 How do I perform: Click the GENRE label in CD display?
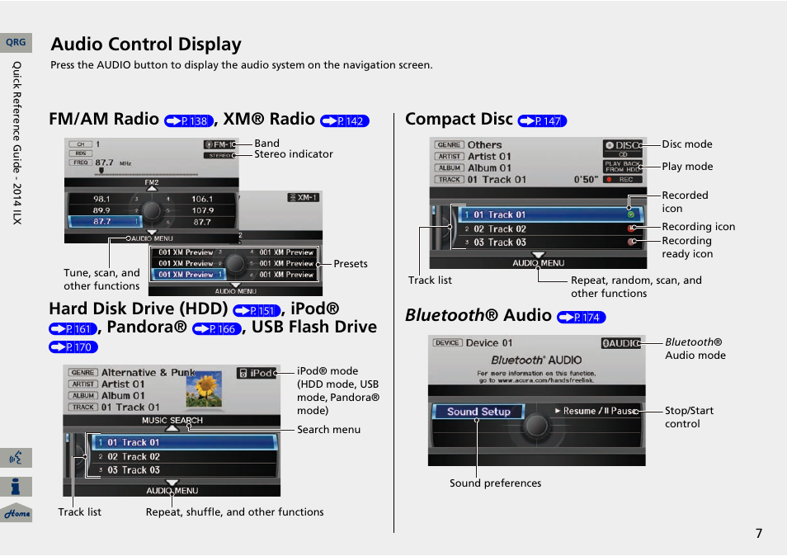click(450, 144)
